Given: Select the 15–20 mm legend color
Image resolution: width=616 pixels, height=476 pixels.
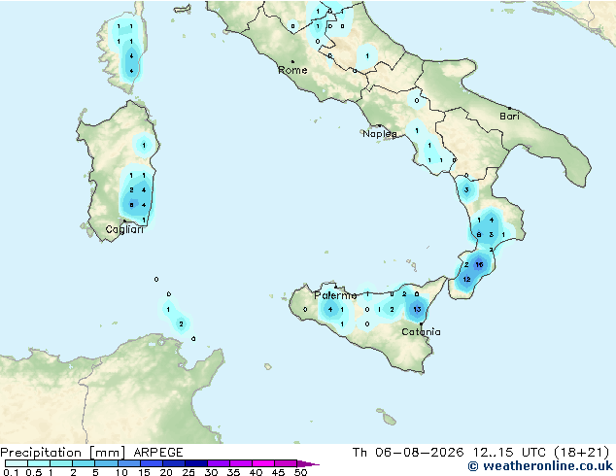Looking at the screenshot, I should [x=152, y=463].
